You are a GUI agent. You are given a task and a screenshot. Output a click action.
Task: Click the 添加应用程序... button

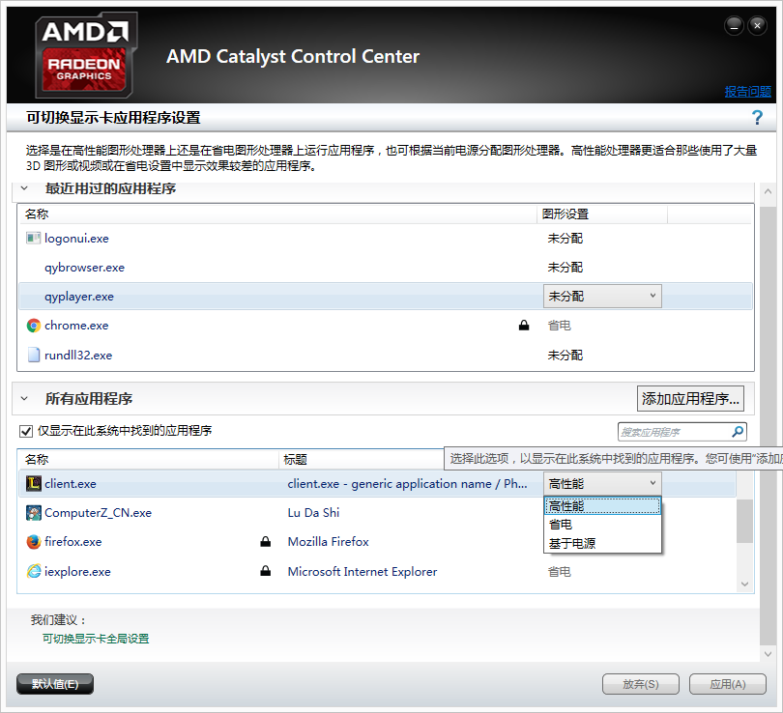690,399
